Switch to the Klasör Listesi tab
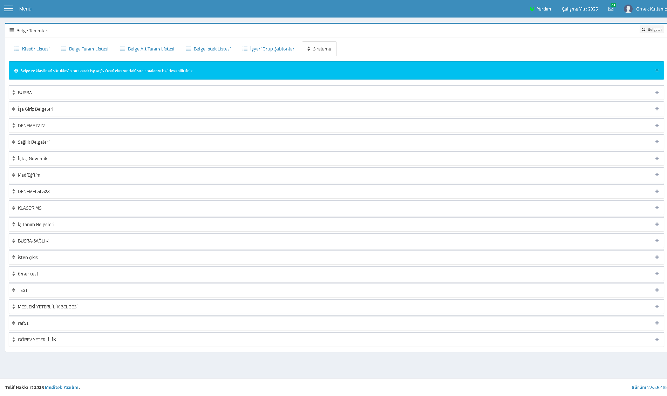This screenshot has width=667, height=396. point(32,49)
